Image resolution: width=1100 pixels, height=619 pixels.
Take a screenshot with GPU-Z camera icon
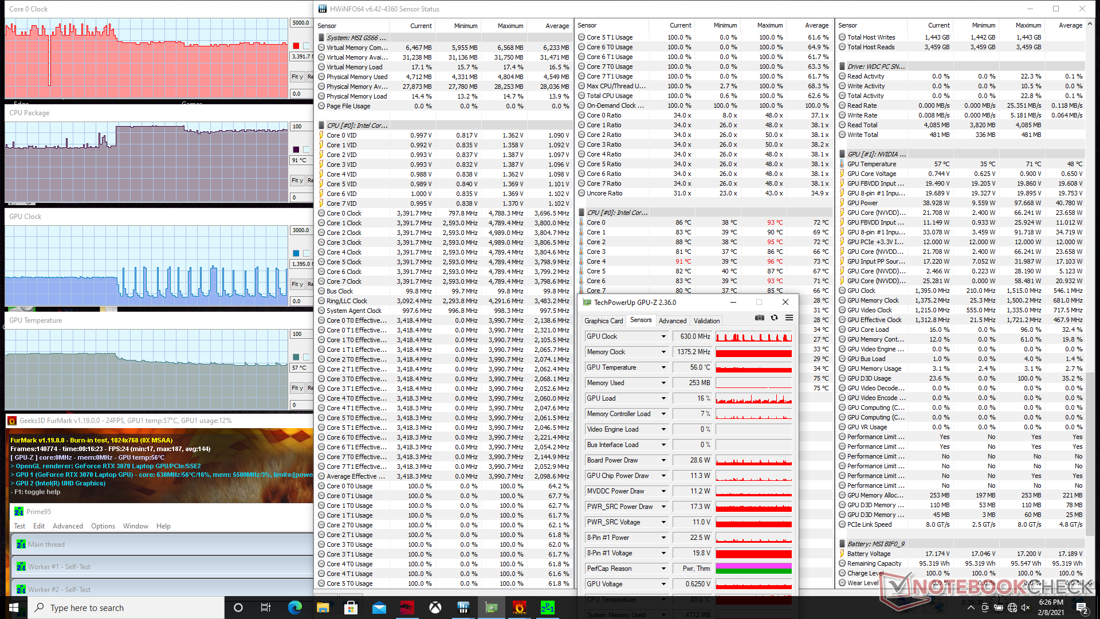pyautogui.click(x=760, y=318)
